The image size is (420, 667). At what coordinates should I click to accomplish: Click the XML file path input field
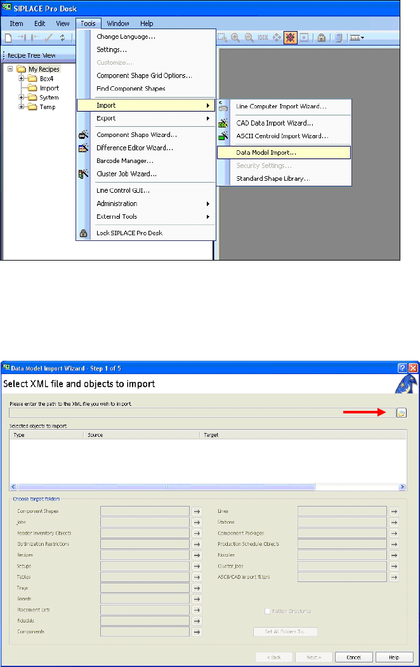[x=202, y=413]
